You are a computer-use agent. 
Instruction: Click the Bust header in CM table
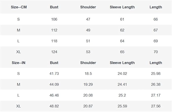tap(54, 7)
